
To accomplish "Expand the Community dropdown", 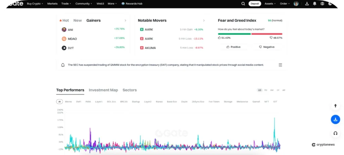I will (x=84, y=4).
